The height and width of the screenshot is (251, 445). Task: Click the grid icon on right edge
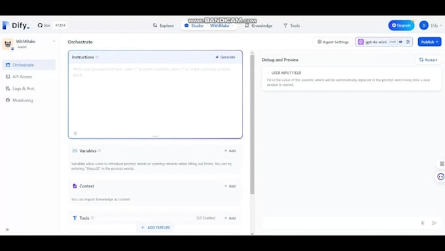[442, 163]
